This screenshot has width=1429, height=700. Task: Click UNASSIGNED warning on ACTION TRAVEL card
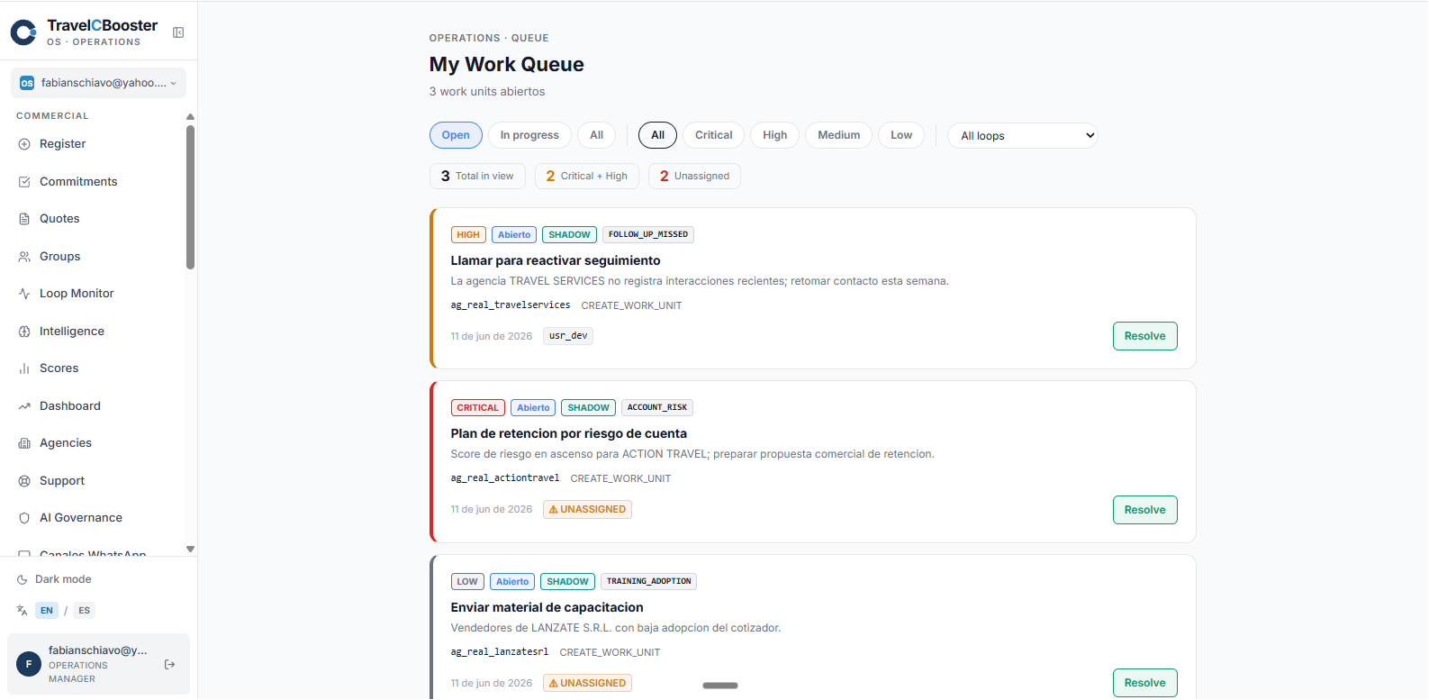coord(587,510)
